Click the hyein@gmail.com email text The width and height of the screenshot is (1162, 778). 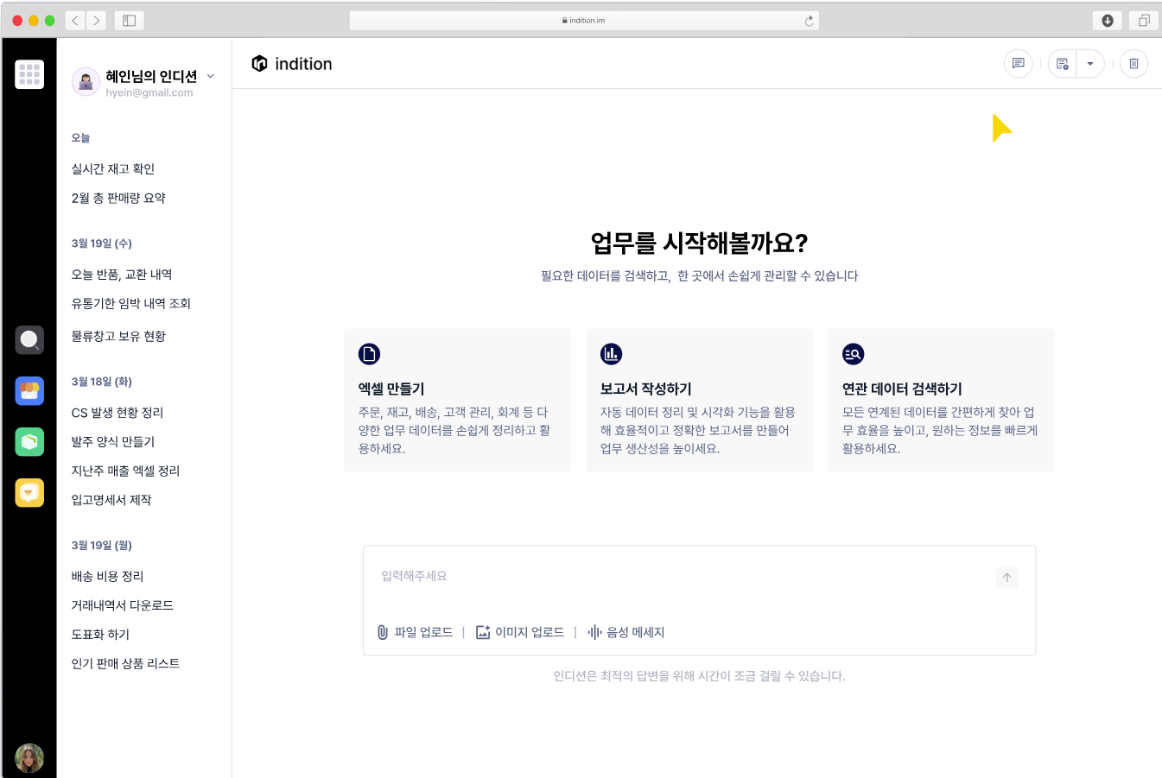click(149, 92)
